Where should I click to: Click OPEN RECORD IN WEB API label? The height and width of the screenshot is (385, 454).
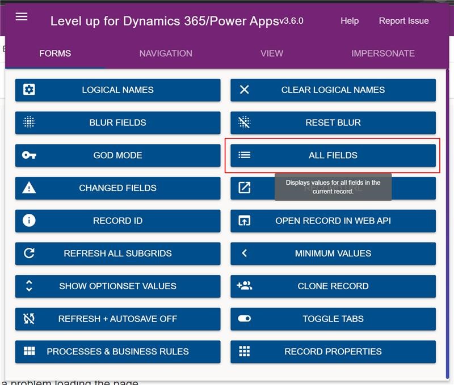pos(333,221)
